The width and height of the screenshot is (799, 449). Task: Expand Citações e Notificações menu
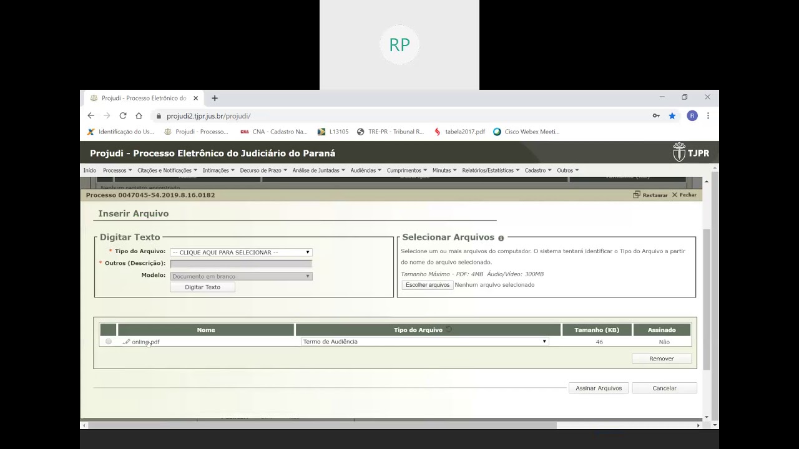pos(167,170)
